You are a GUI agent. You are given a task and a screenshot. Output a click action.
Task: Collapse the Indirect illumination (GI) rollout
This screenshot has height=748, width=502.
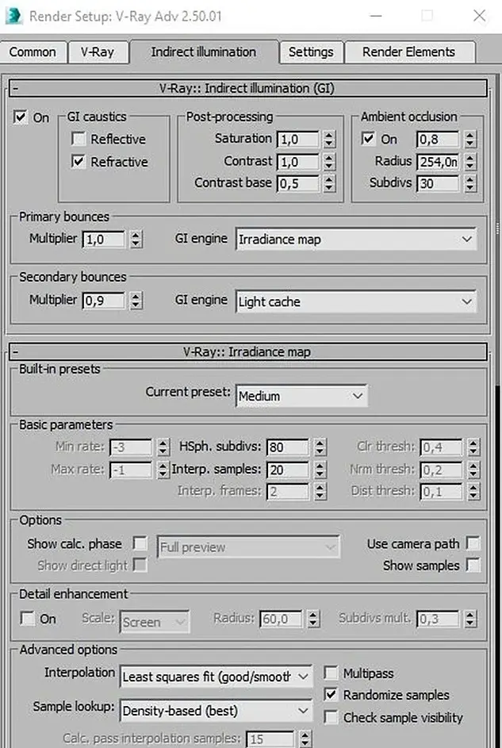(16, 89)
